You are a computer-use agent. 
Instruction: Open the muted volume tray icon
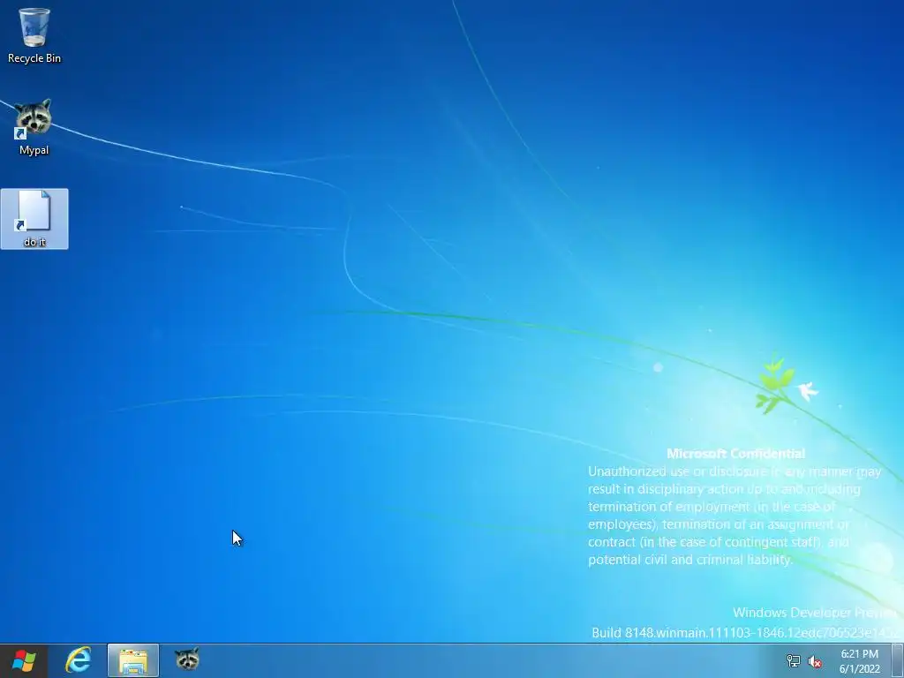point(815,661)
